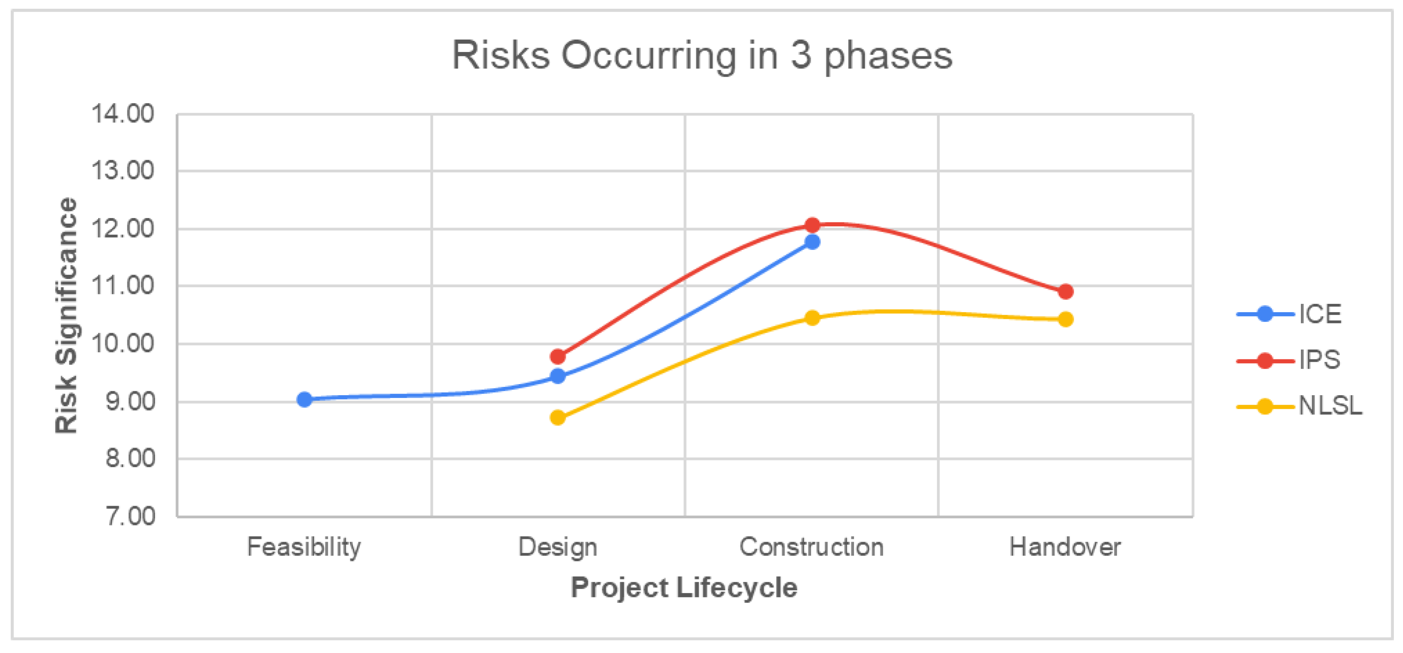Pick the yellow NLSL point at Design
Screen dimensions: 1403x653
[x=558, y=418]
